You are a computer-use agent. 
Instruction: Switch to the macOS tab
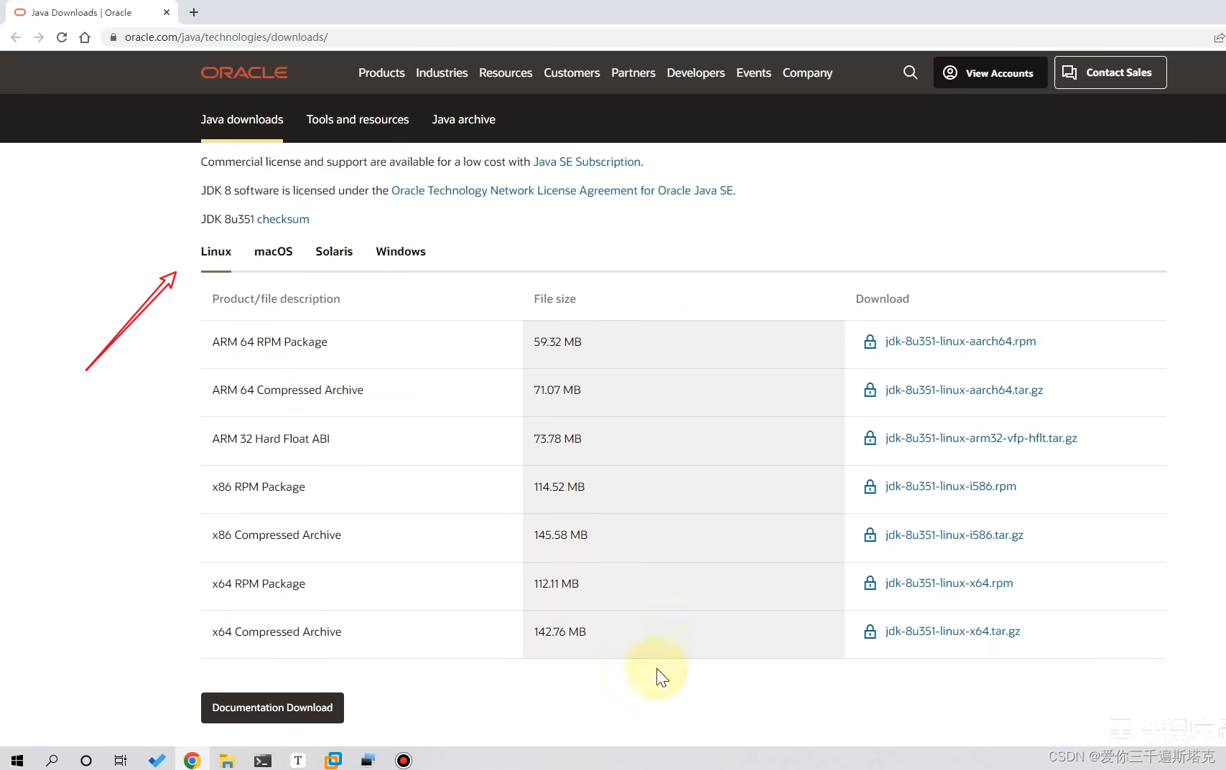274,251
